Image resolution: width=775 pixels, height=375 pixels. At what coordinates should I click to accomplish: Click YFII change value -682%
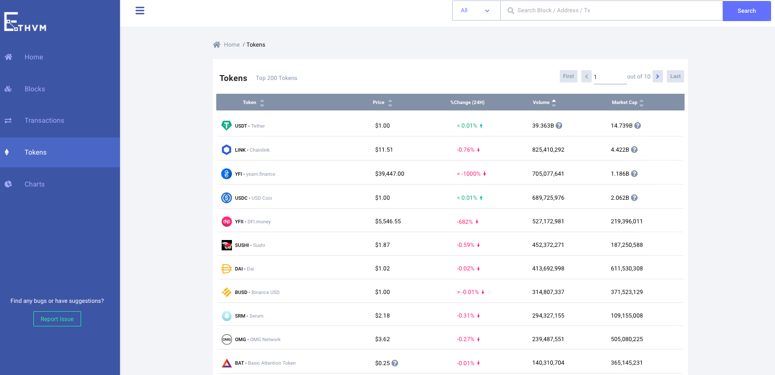pos(465,222)
